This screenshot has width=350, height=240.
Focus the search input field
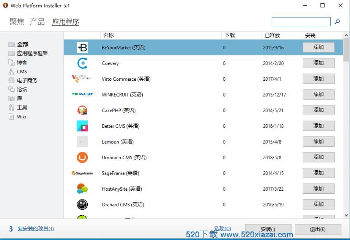[x=301, y=22]
